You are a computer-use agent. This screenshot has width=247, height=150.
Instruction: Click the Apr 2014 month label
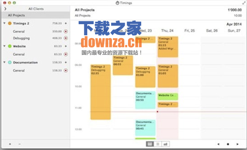(x=234, y=24)
